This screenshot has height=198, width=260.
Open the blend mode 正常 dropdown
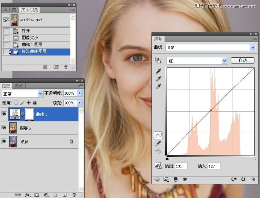tap(40, 94)
